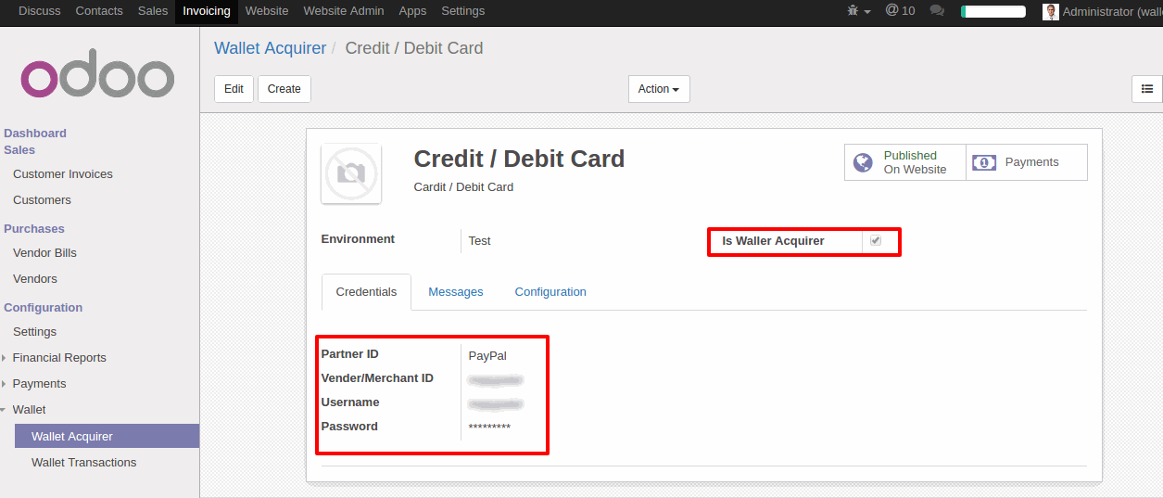
Task: Open Settings under Configuration sidebar
Action: click(x=34, y=332)
